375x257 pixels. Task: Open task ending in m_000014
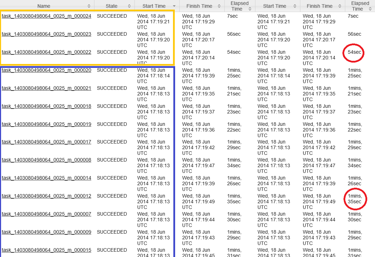coord(46,178)
